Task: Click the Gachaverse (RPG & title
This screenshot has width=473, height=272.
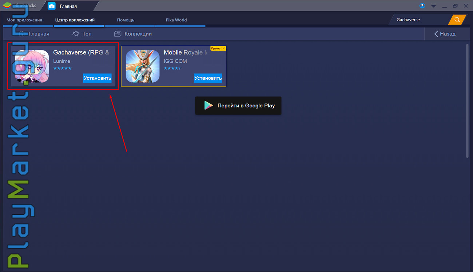Action: pos(81,52)
